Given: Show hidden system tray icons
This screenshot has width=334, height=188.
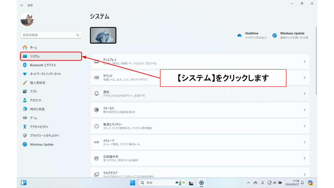Looking at the screenshot, I should click(x=248, y=183).
